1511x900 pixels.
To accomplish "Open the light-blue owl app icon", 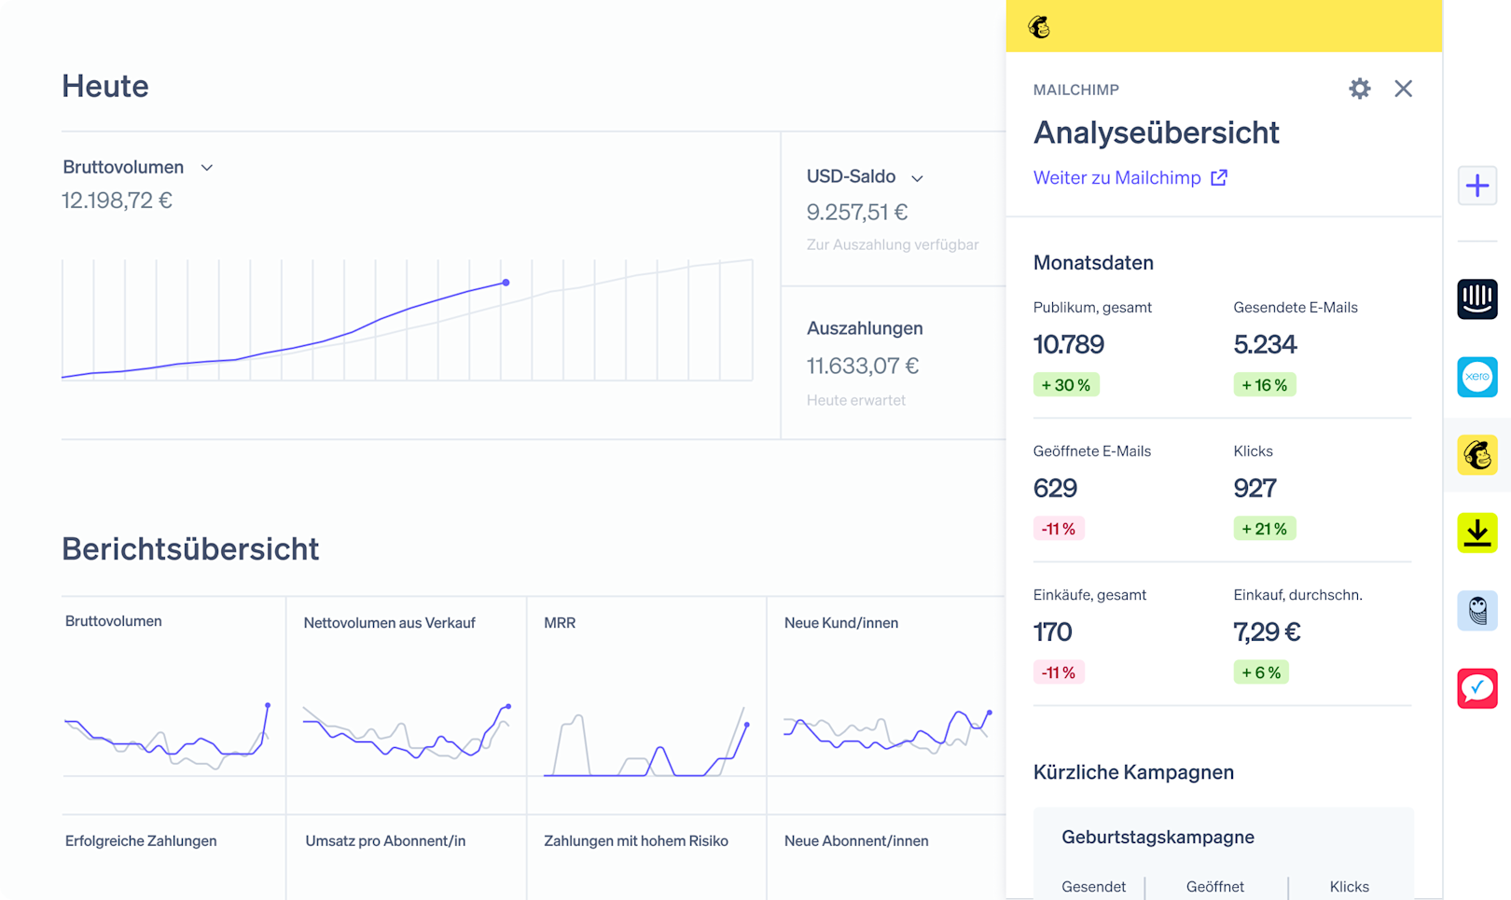I will click(1477, 611).
